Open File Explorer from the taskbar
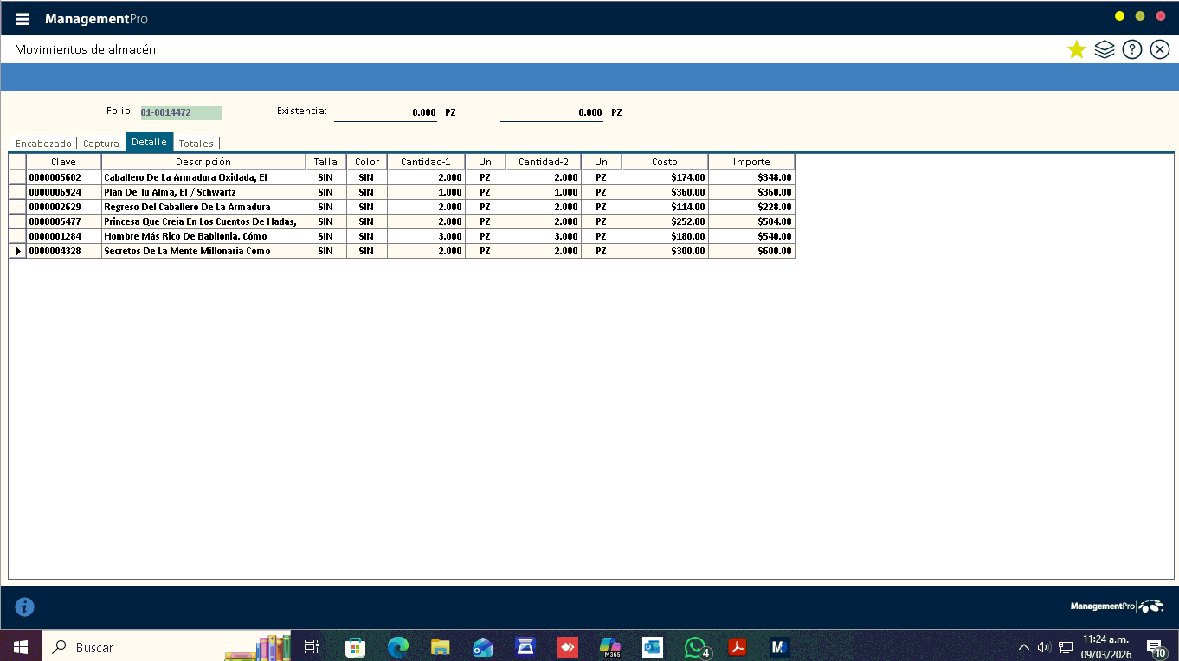1179x661 pixels. coord(440,646)
